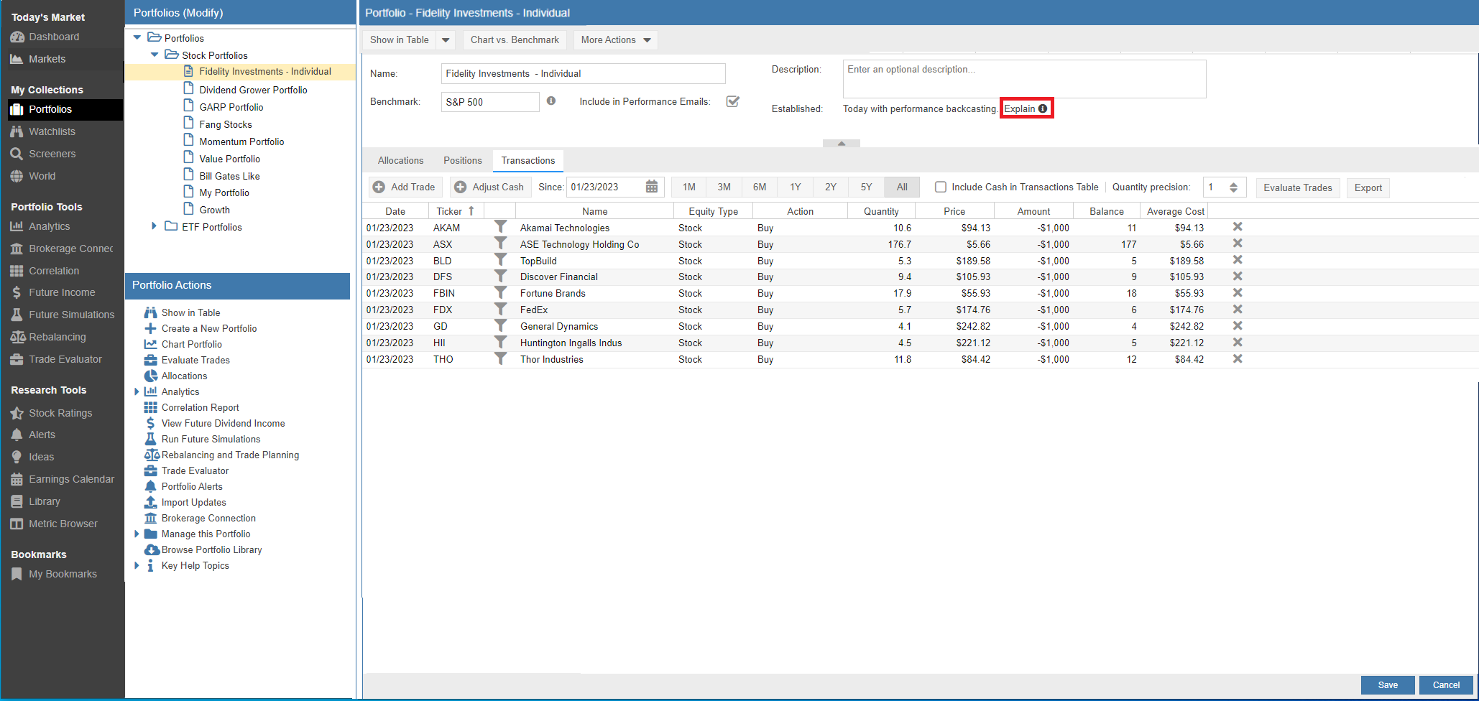This screenshot has height=701, width=1479.
Task: Export the transactions table
Action: pos(1368,187)
